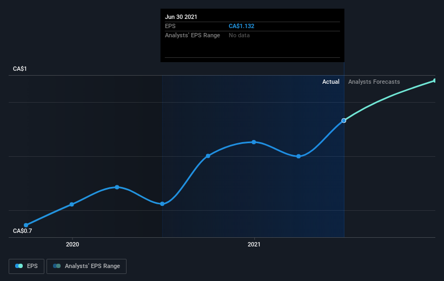Screen dimensions: 444x281
Task: Click the 'Analysts Forecasts' label
Action: point(374,82)
